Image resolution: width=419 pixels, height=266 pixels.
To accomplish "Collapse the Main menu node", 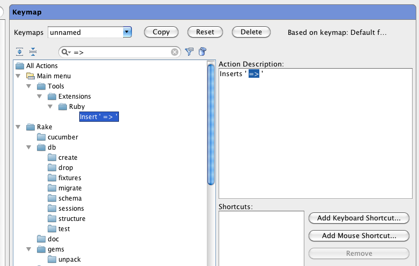I will [x=18, y=76].
